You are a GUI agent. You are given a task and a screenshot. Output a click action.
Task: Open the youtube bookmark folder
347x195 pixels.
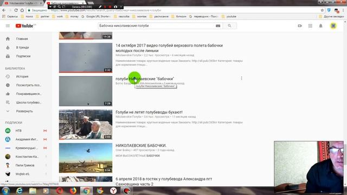point(229,16)
